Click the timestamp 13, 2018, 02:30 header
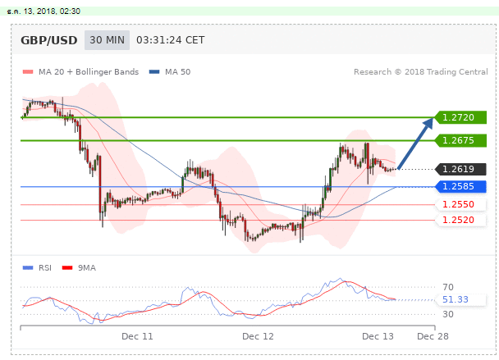The width and height of the screenshot is (499, 360). (x=43, y=11)
